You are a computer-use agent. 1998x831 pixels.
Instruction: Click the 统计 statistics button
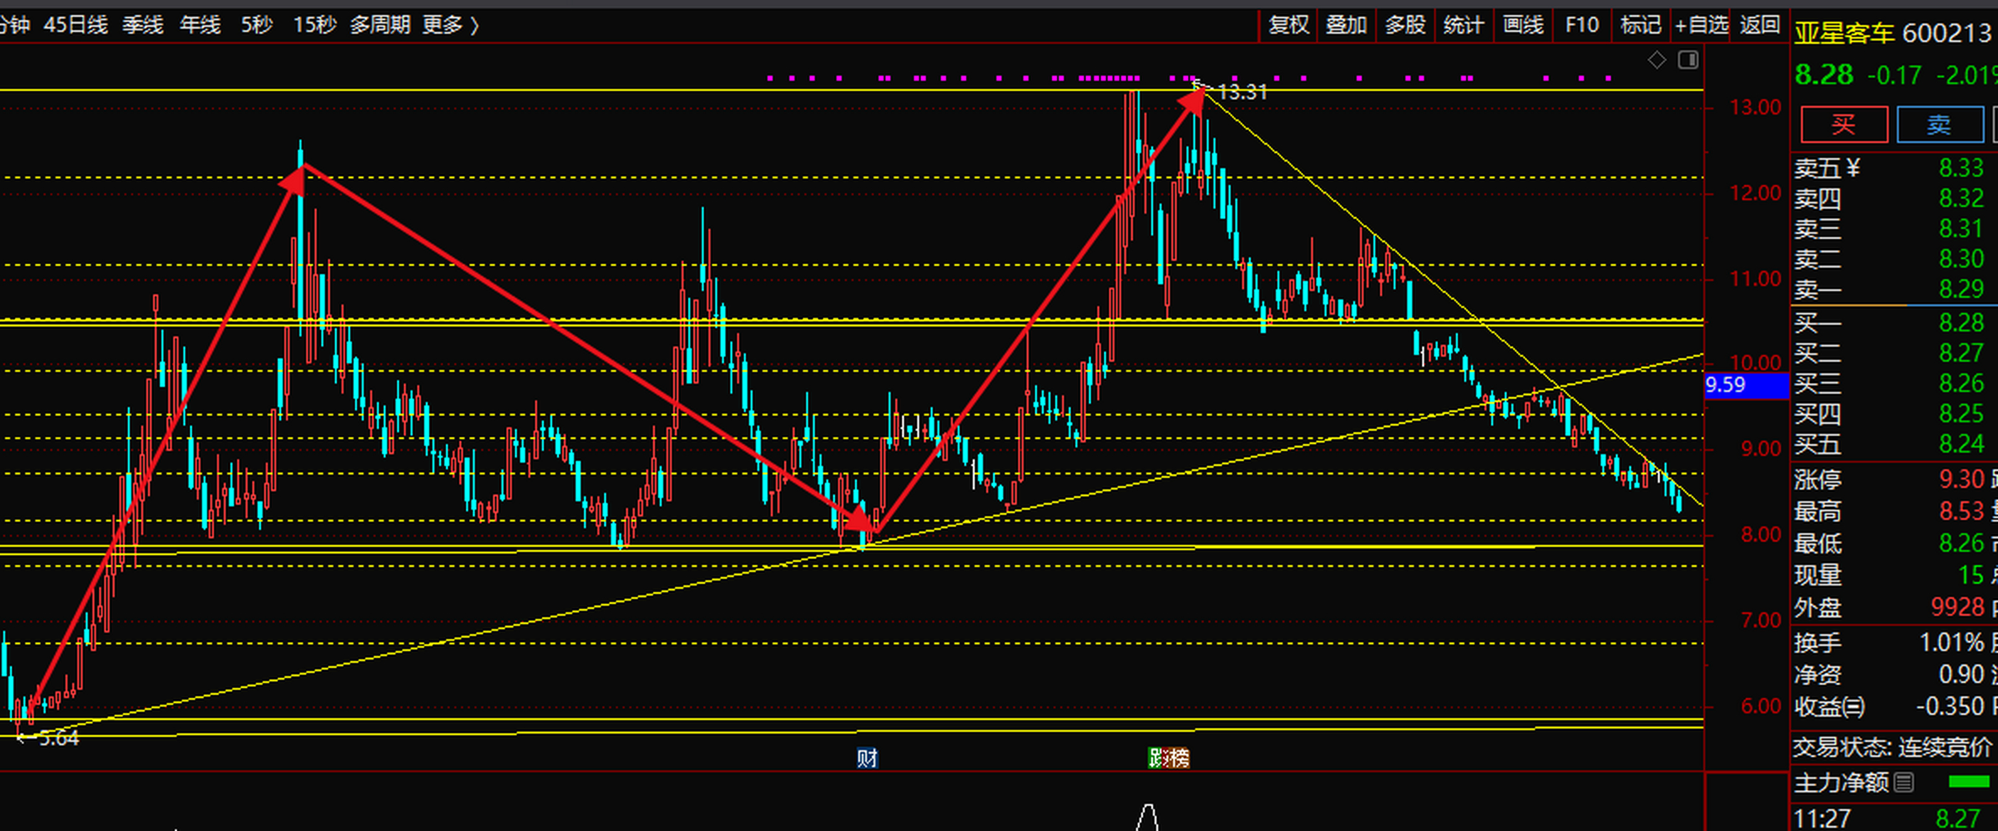[x=1463, y=25]
